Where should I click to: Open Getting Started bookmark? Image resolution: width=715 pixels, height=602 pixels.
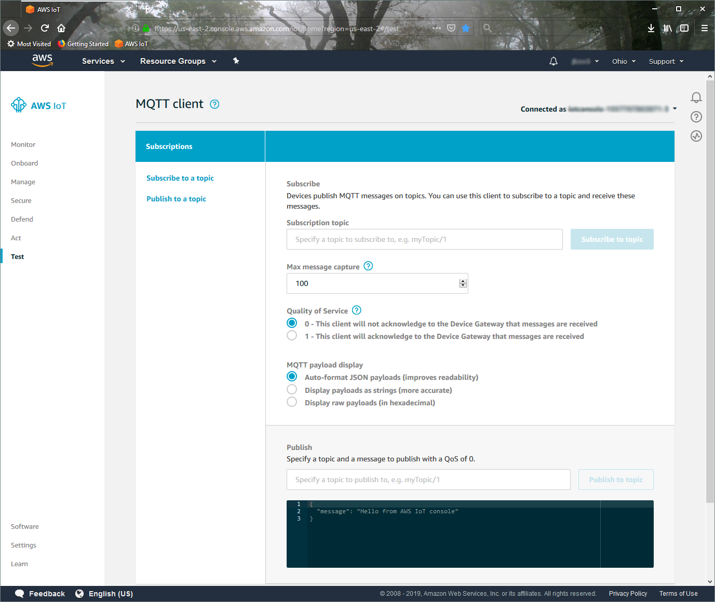[83, 44]
